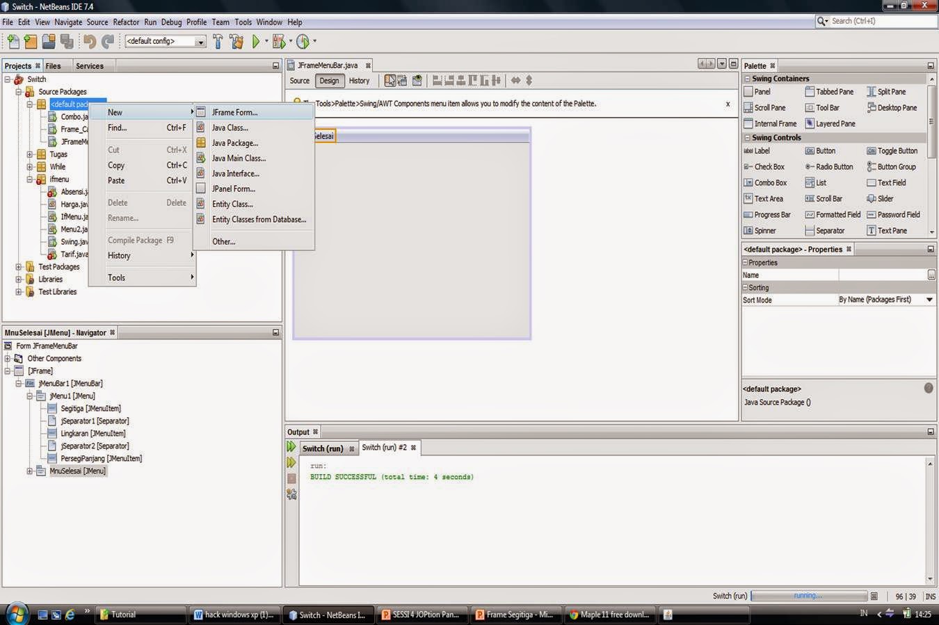Open the default config dropdown

click(200, 42)
